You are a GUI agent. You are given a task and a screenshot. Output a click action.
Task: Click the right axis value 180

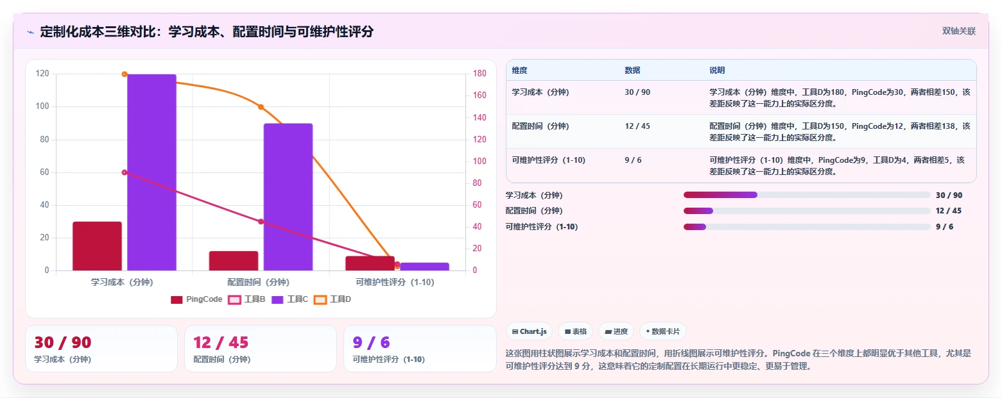pos(479,74)
